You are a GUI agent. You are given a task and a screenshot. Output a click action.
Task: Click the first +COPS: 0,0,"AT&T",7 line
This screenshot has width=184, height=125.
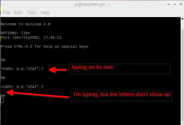(22, 69)
